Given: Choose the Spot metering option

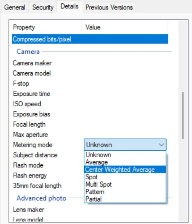Looking at the screenshot, I should click(x=125, y=177).
